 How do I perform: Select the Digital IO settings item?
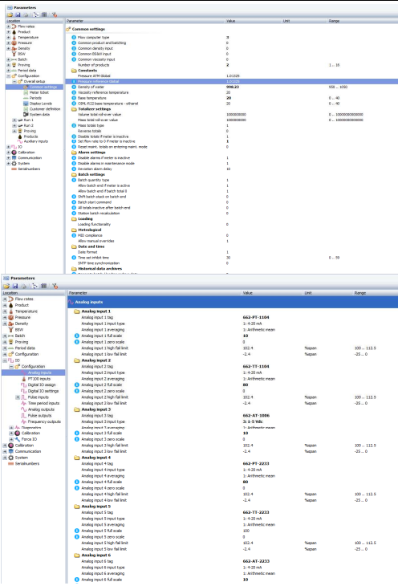43,391
